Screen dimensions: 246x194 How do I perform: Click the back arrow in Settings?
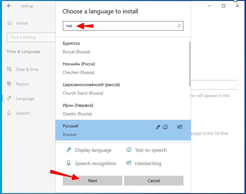coord(9,6)
